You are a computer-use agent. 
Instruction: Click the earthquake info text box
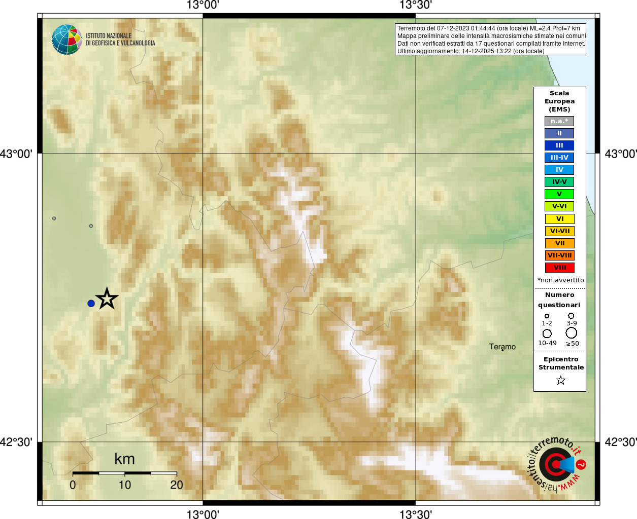click(x=490, y=40)
